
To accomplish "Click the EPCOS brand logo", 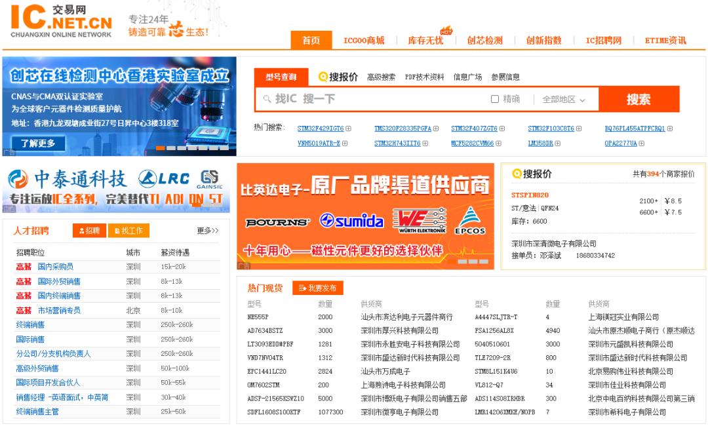I will 469,220.
